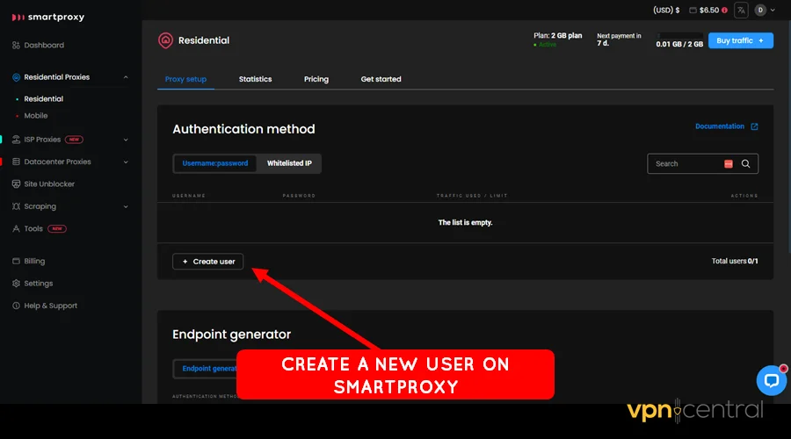Click the Dashboard grid icon
Screen dimensions: 791x439
point(16,45)
